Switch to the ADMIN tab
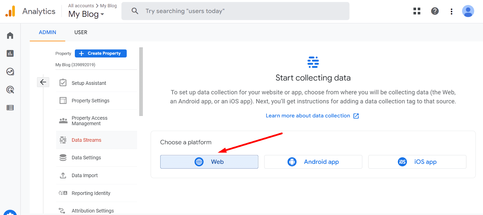Screen dimensions: 483x215 [47, 32]
